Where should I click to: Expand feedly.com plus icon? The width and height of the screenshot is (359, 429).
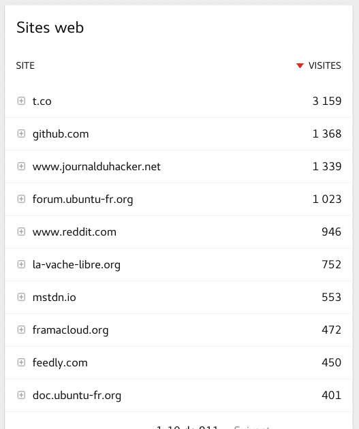click(x=21, y=362)
